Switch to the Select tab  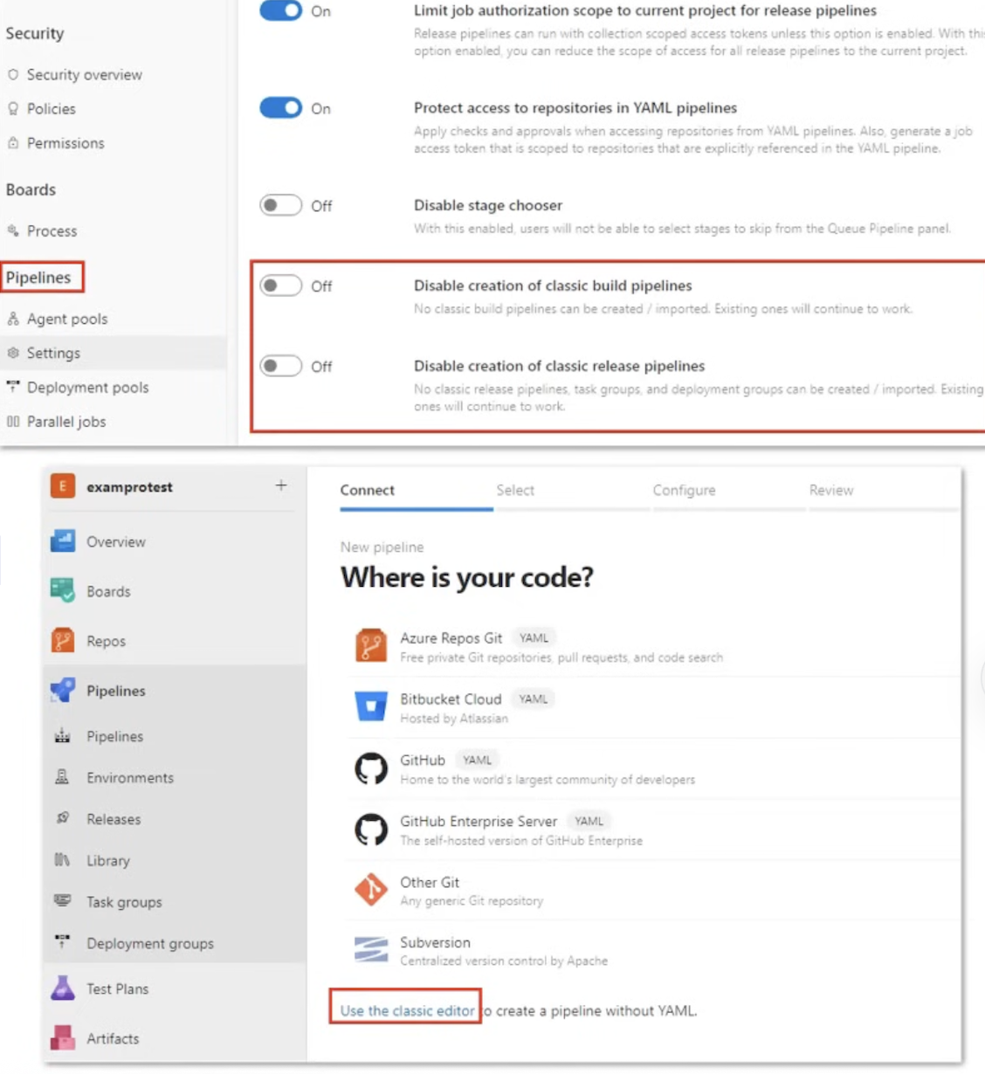515,491
